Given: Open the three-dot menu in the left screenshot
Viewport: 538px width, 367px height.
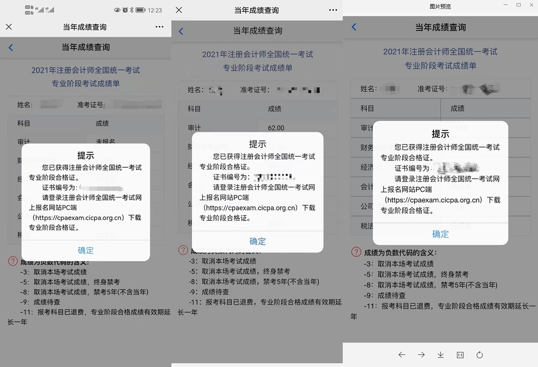Looking at the screenshot, I should pos(159,27).
